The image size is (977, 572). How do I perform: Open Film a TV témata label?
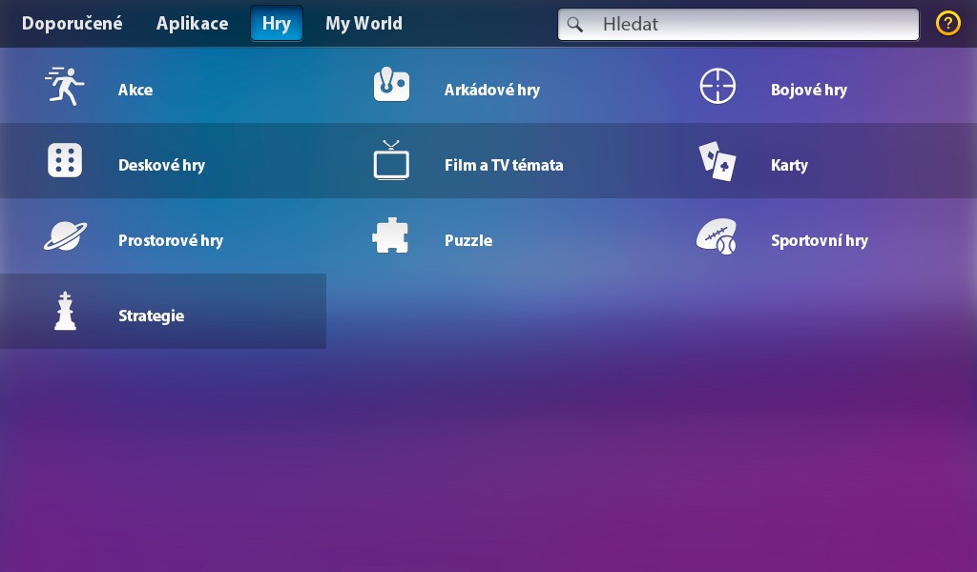point(504,165)
